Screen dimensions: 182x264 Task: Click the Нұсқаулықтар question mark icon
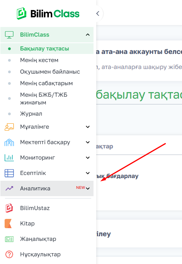click(x=9, y=254)
